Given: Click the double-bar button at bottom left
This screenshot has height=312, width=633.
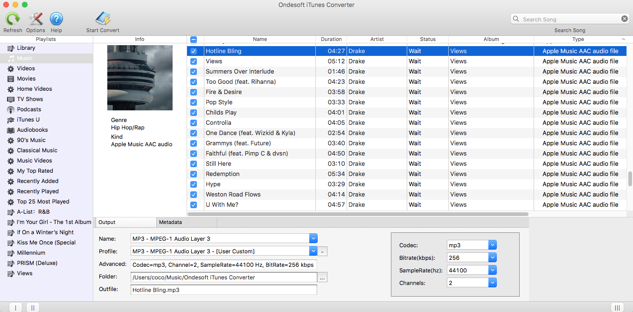Looking at the screenshot, I should (33, 307).
